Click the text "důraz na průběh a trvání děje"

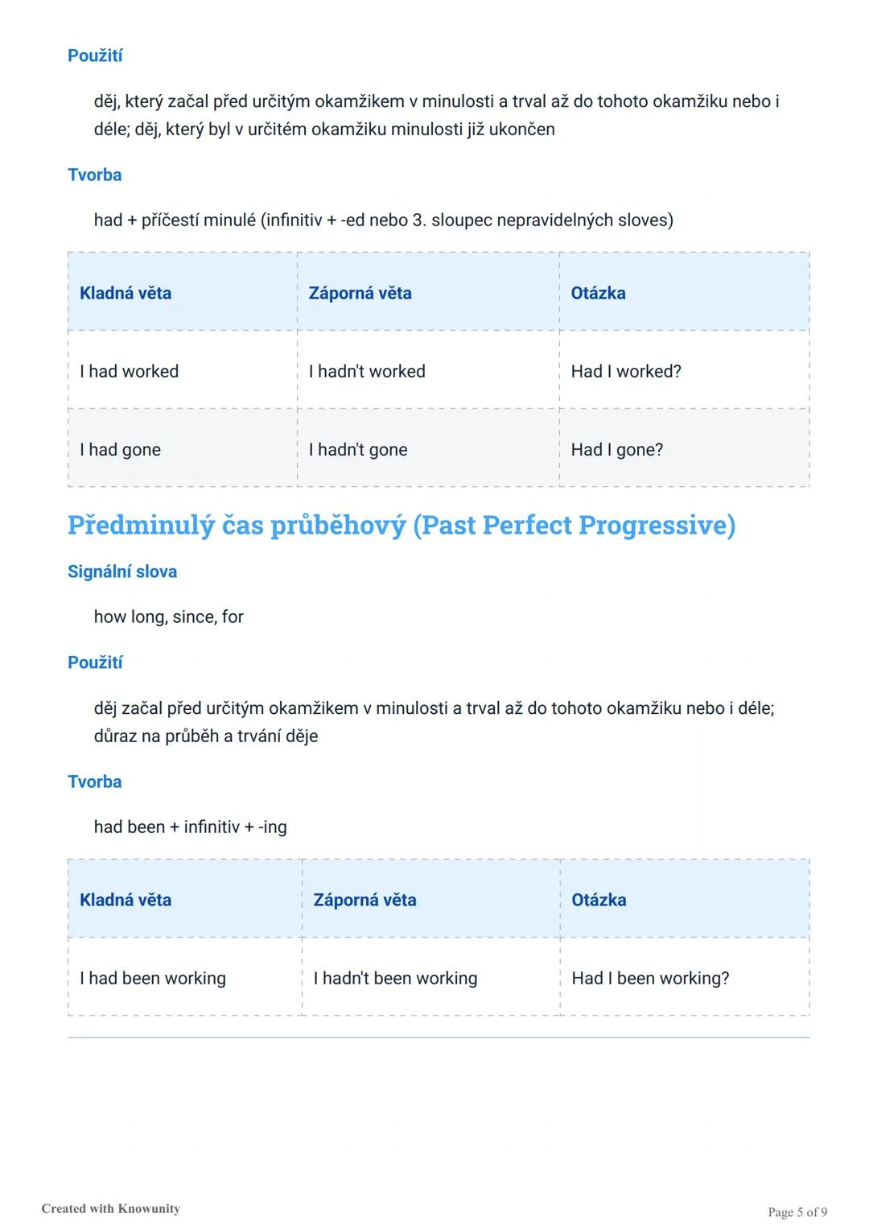206,736
